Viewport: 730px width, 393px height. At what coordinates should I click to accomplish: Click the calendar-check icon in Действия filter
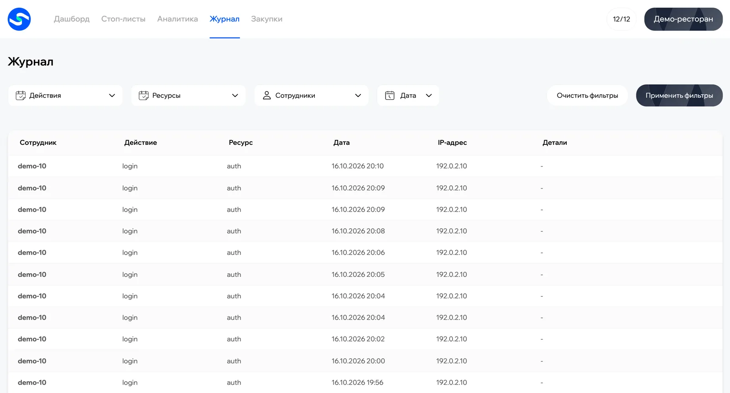click(21, 96)
